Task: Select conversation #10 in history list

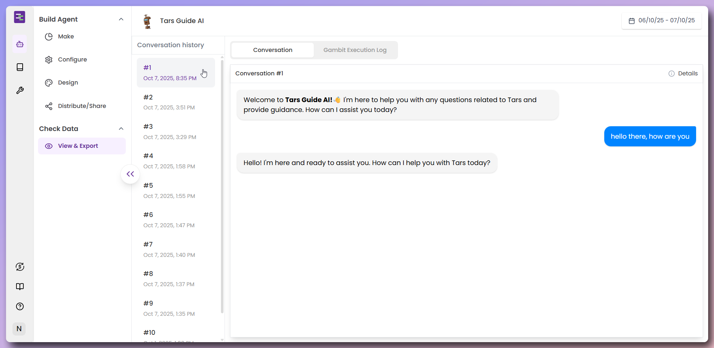Action: pos(176,333)
